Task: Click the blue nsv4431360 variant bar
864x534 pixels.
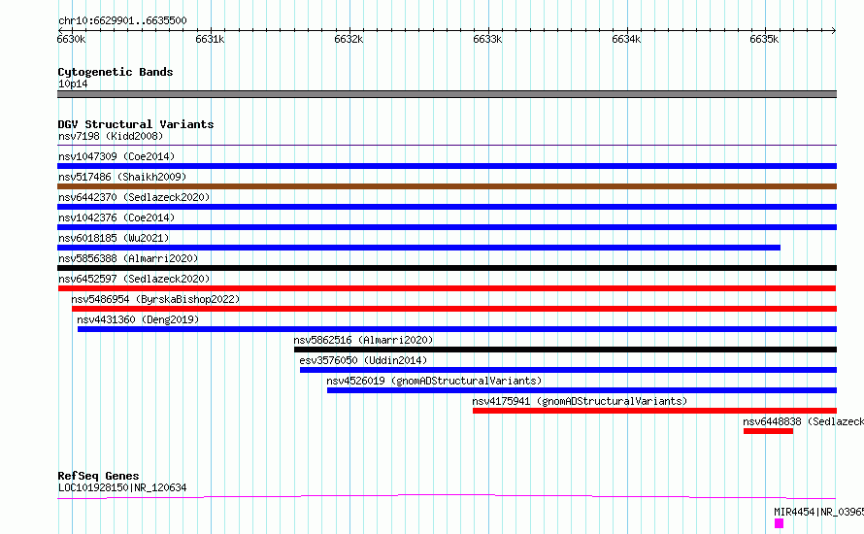Action: click(457, 329)
